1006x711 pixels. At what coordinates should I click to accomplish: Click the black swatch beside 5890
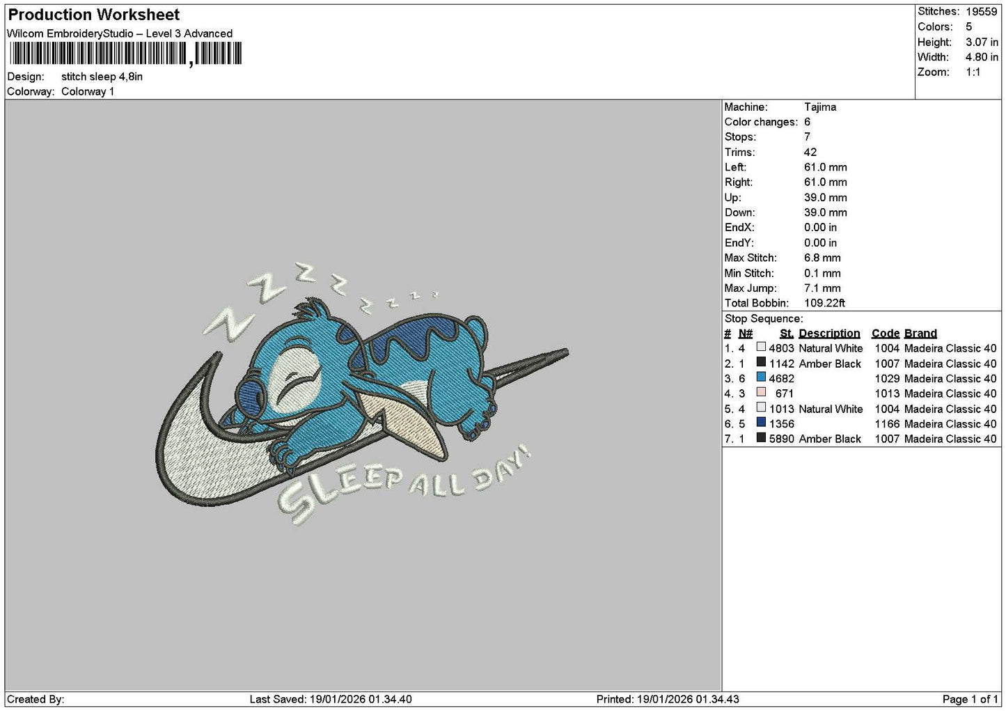(761, 437)
